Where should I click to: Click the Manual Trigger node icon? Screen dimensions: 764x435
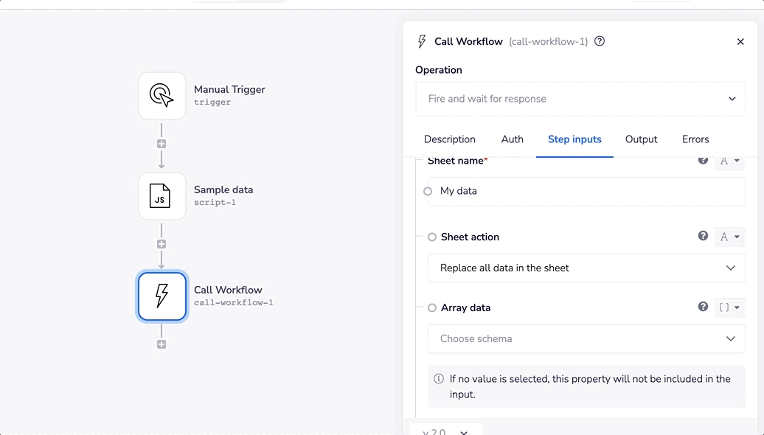[x=162, y=96]
